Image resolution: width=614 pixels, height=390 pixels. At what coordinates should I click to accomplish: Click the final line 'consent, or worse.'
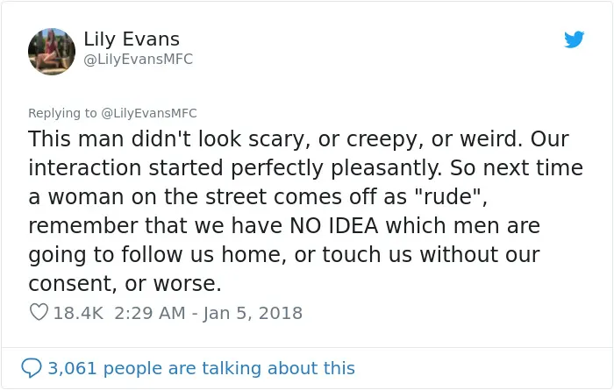(125, 284)
